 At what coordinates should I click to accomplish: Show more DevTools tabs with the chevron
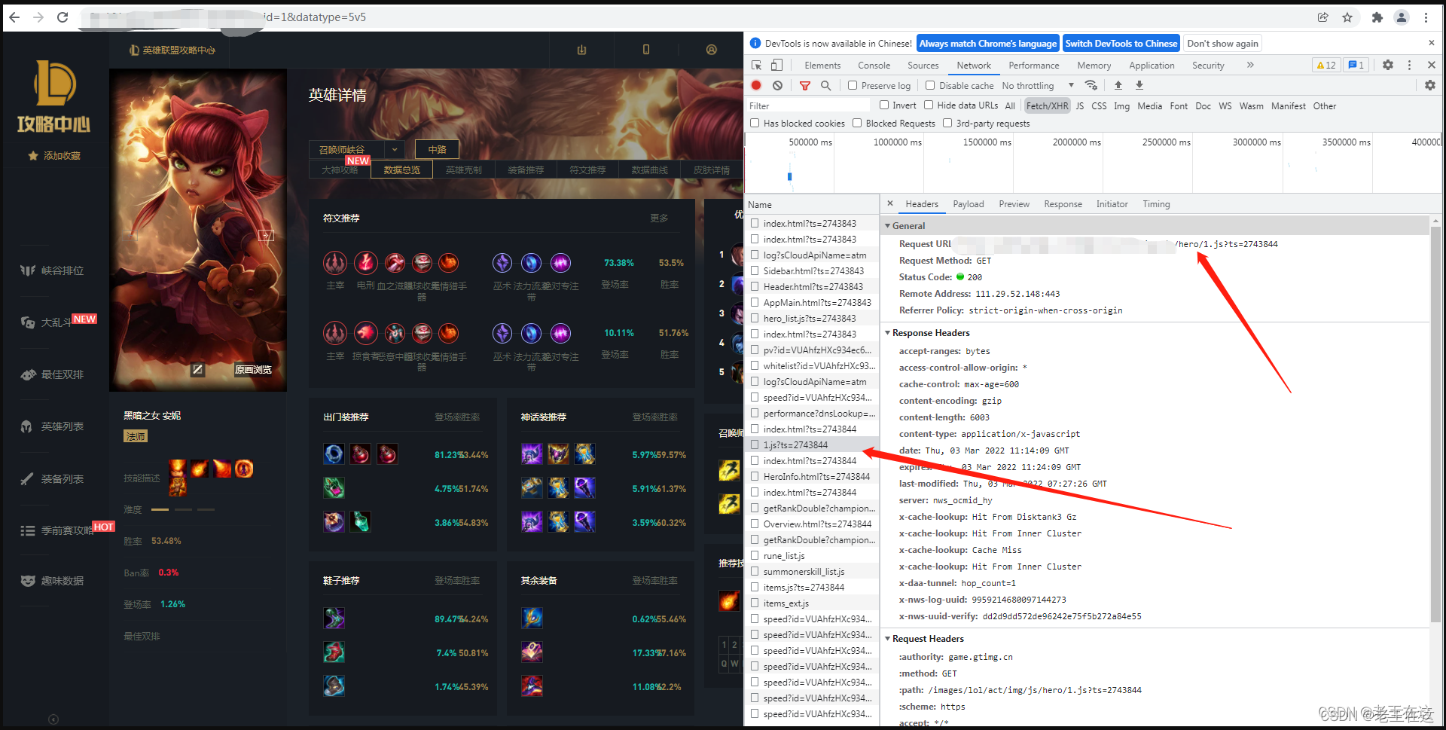pyautogui.click(x=1250, y=66)
